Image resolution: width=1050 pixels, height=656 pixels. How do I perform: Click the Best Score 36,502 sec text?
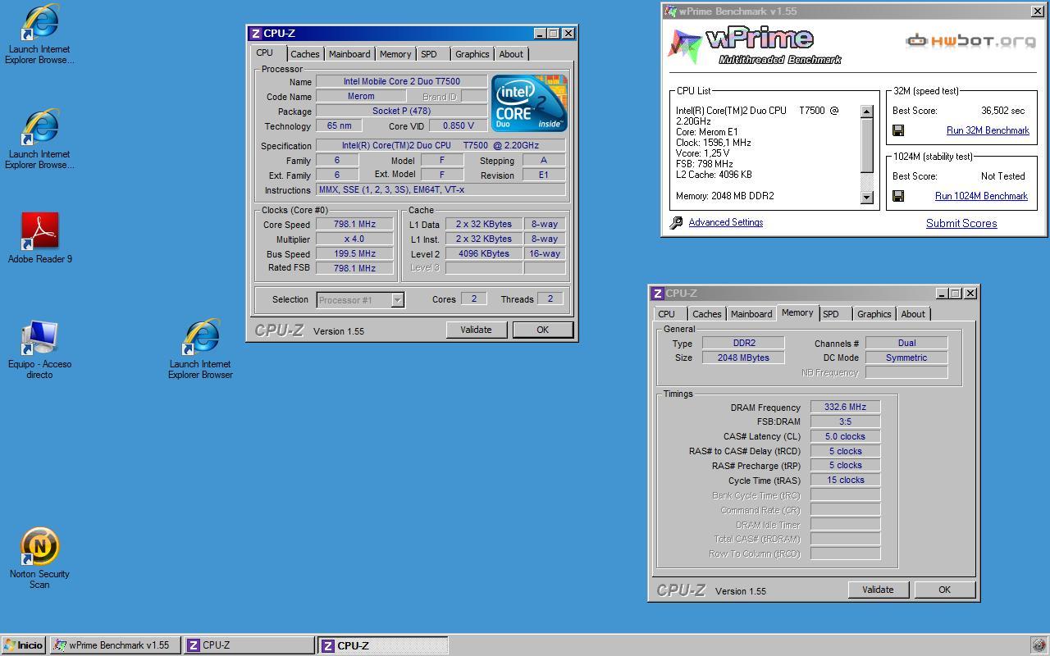pyautogui.click(x=1002, y=111)
